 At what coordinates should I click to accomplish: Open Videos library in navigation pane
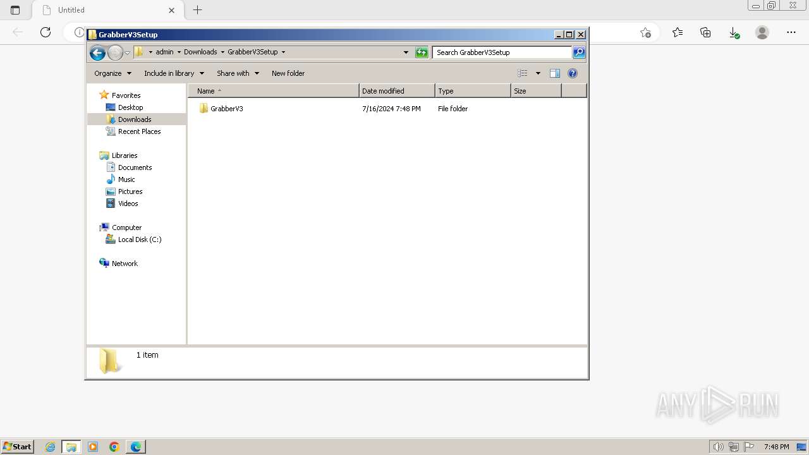click(x=122, y=203)
